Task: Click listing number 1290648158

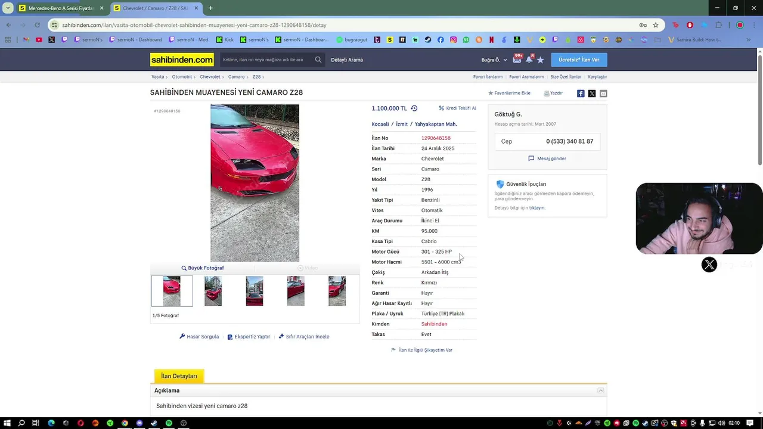Action: click(436, 138)
